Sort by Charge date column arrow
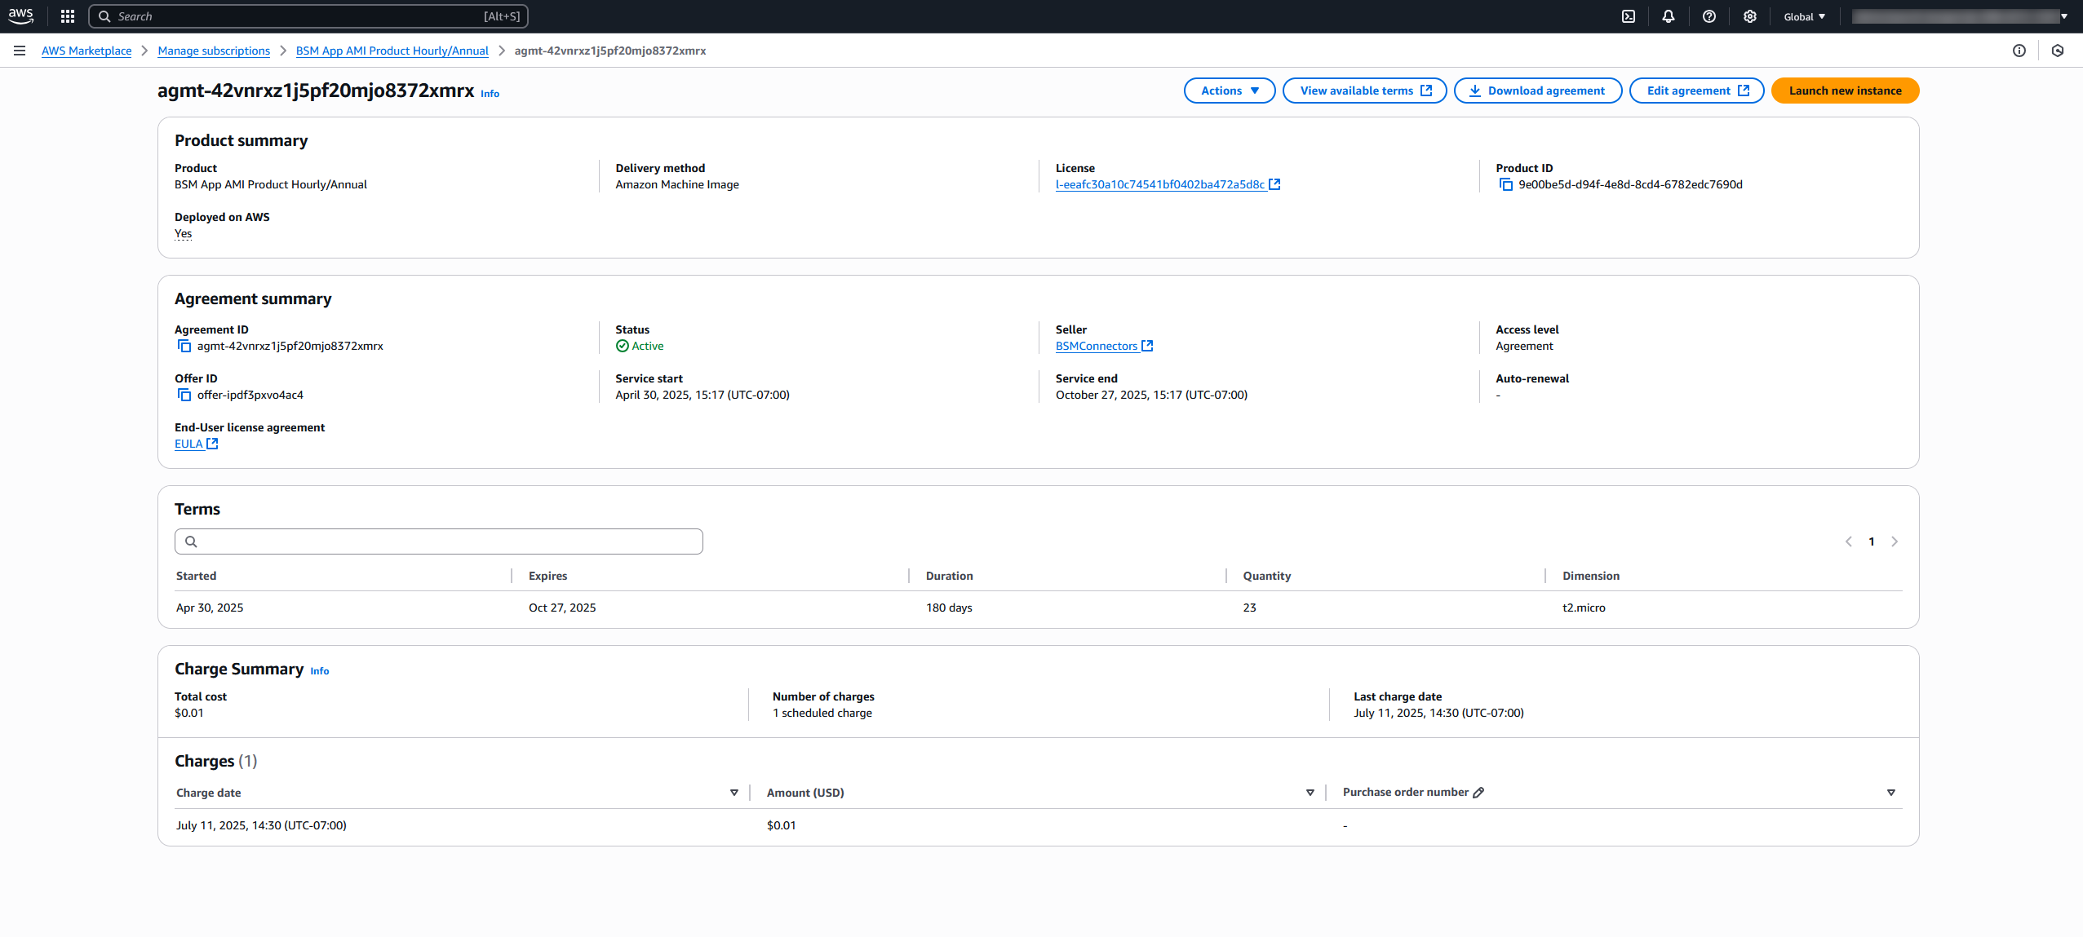The height and width of the screenshot is (937, 2083). pyautogui.click(x=734, y=793)
